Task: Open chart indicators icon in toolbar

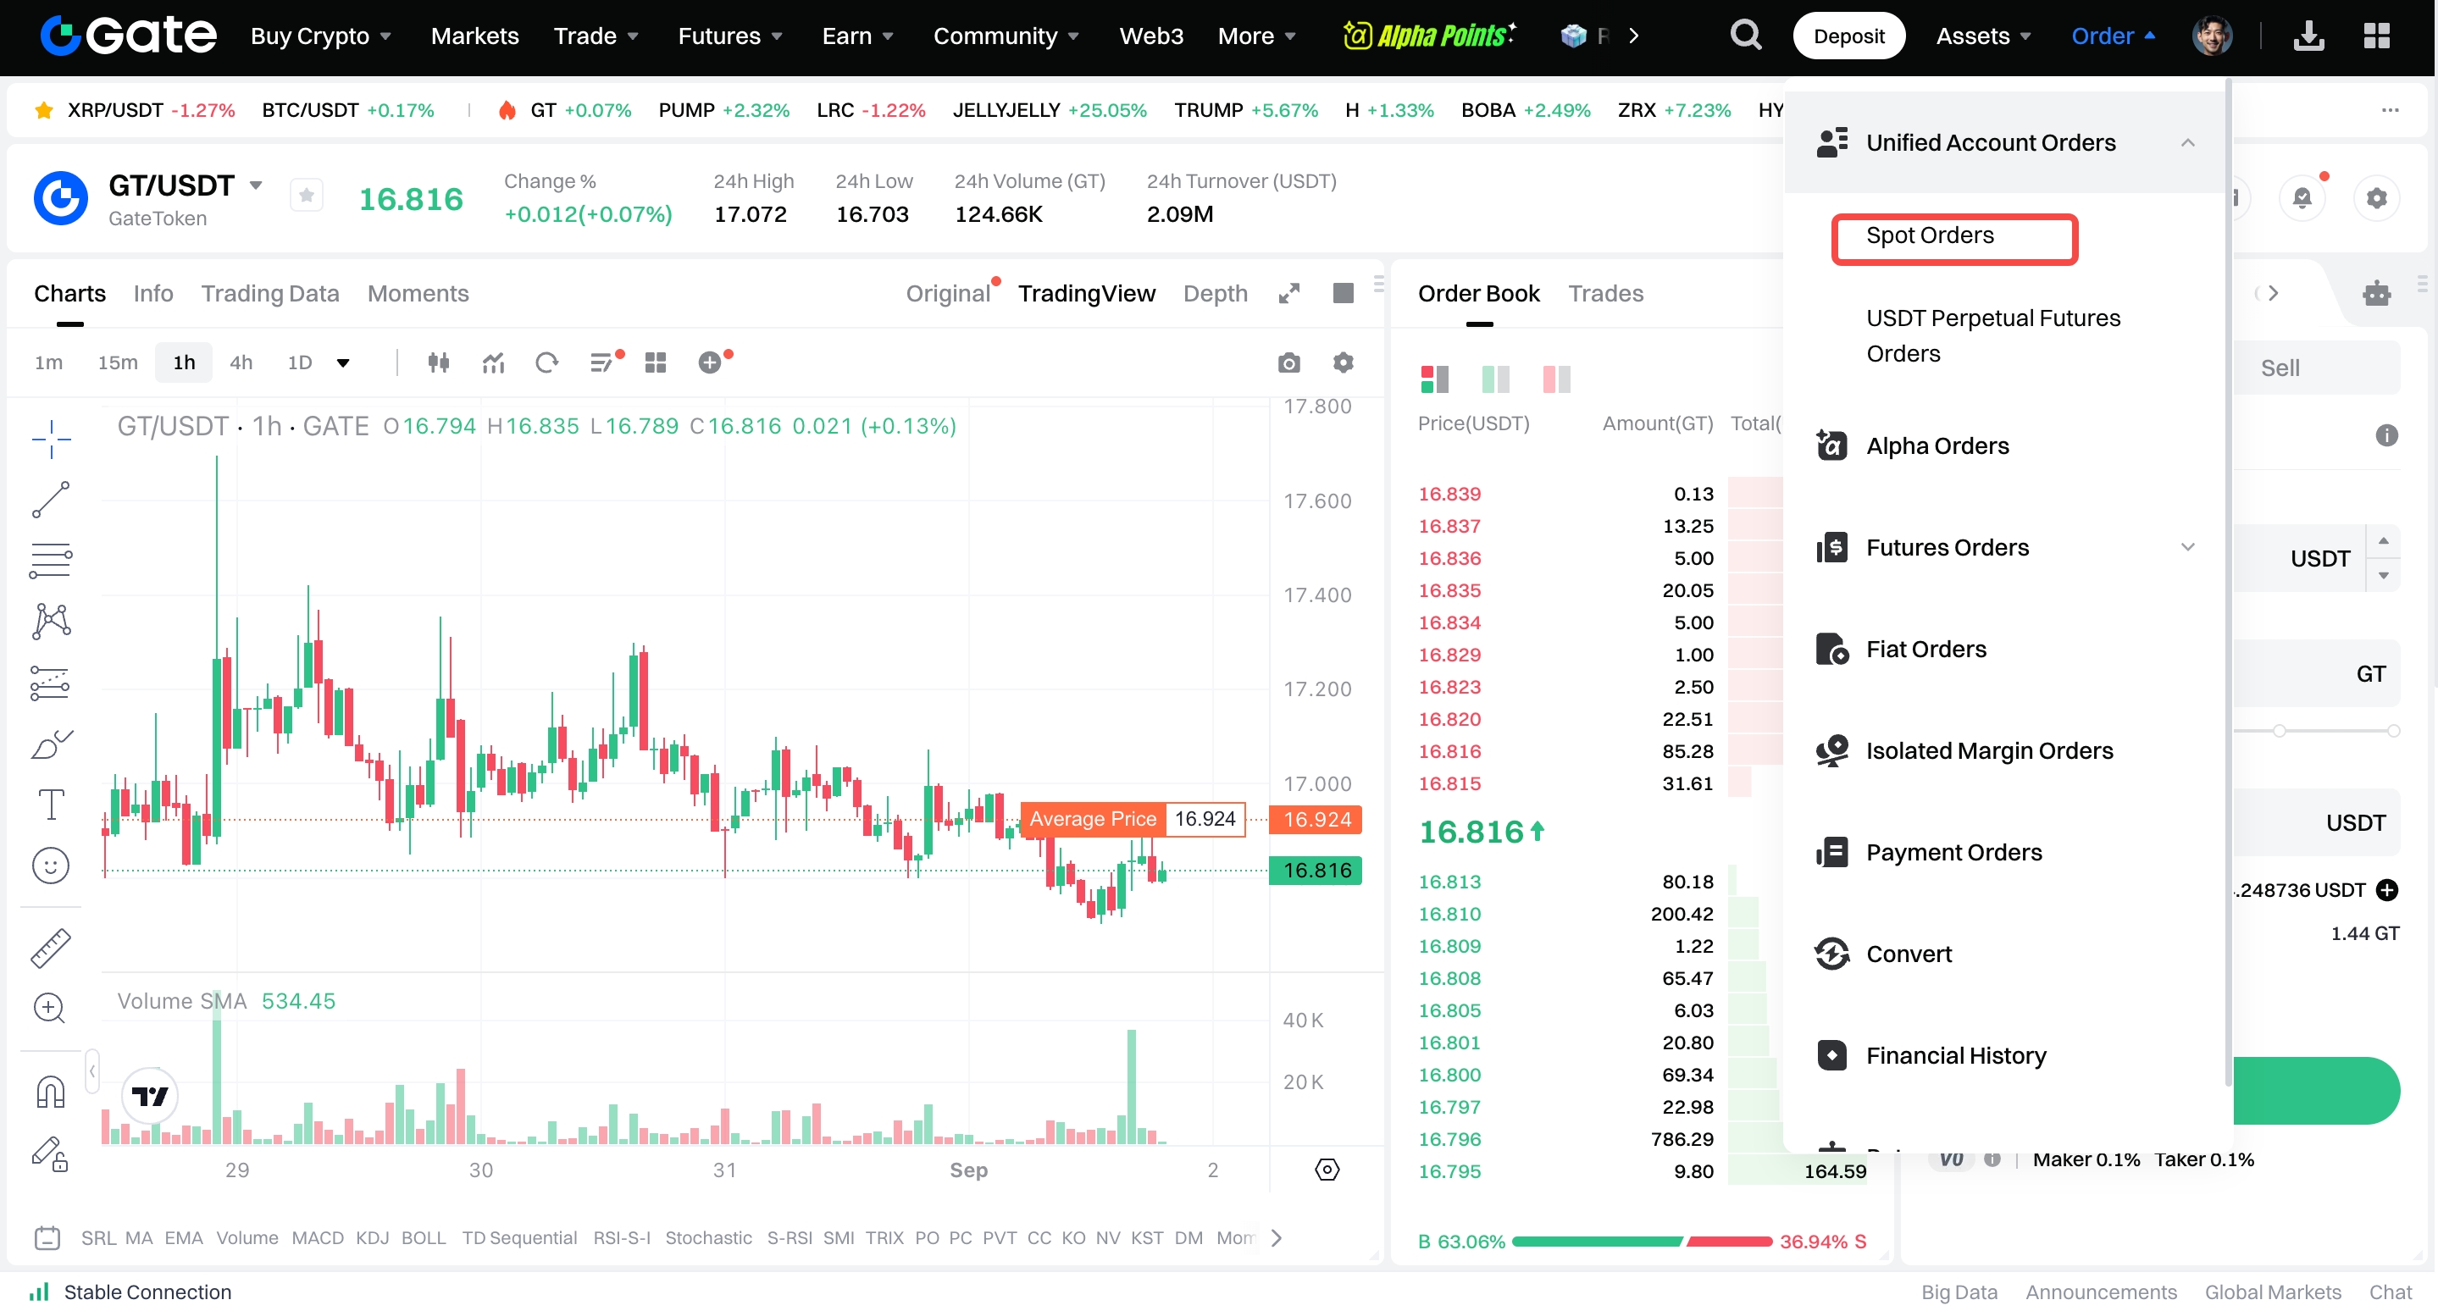Action: (493, 363)
